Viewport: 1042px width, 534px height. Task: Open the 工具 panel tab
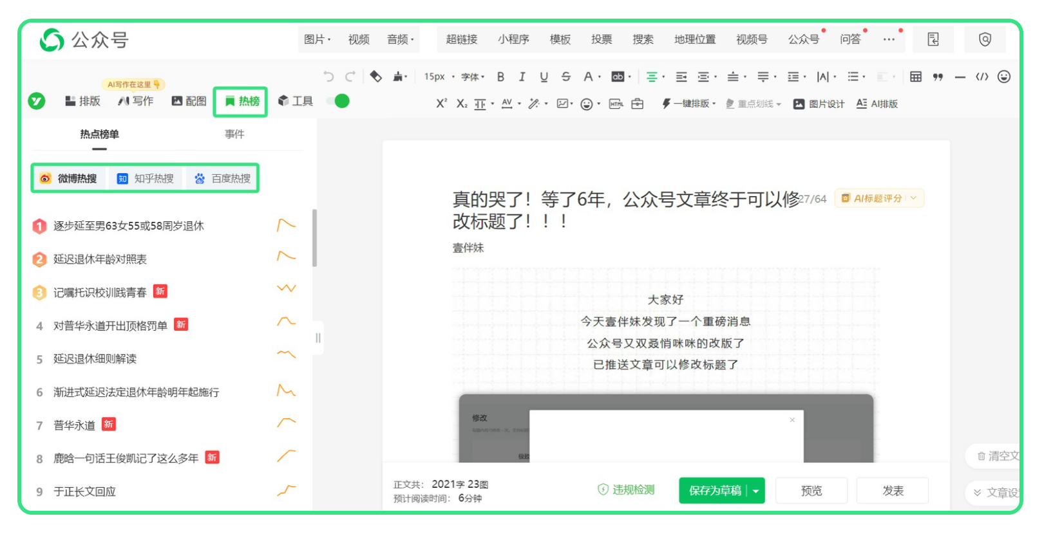click(x=295, y=101)
